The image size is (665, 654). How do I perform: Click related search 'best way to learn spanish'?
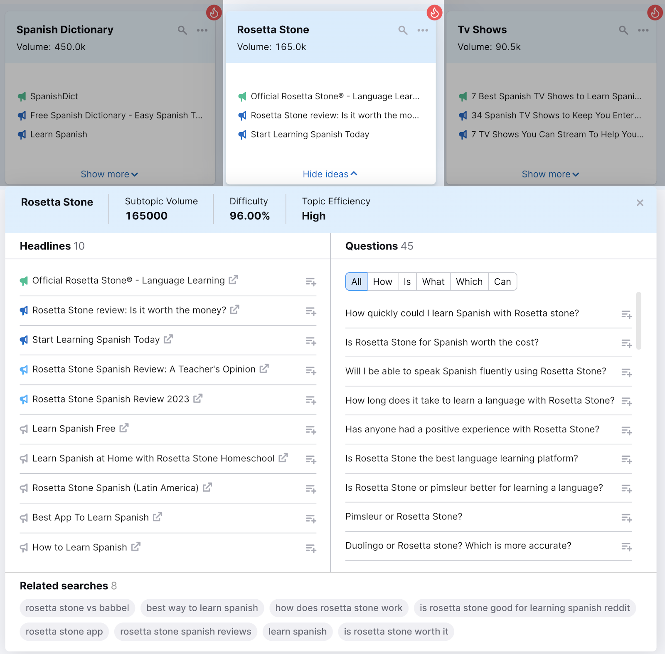pos(202,608)
